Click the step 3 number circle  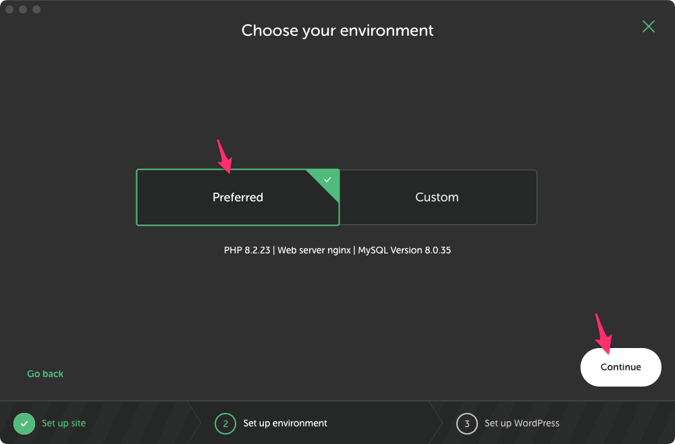(467, 423)
